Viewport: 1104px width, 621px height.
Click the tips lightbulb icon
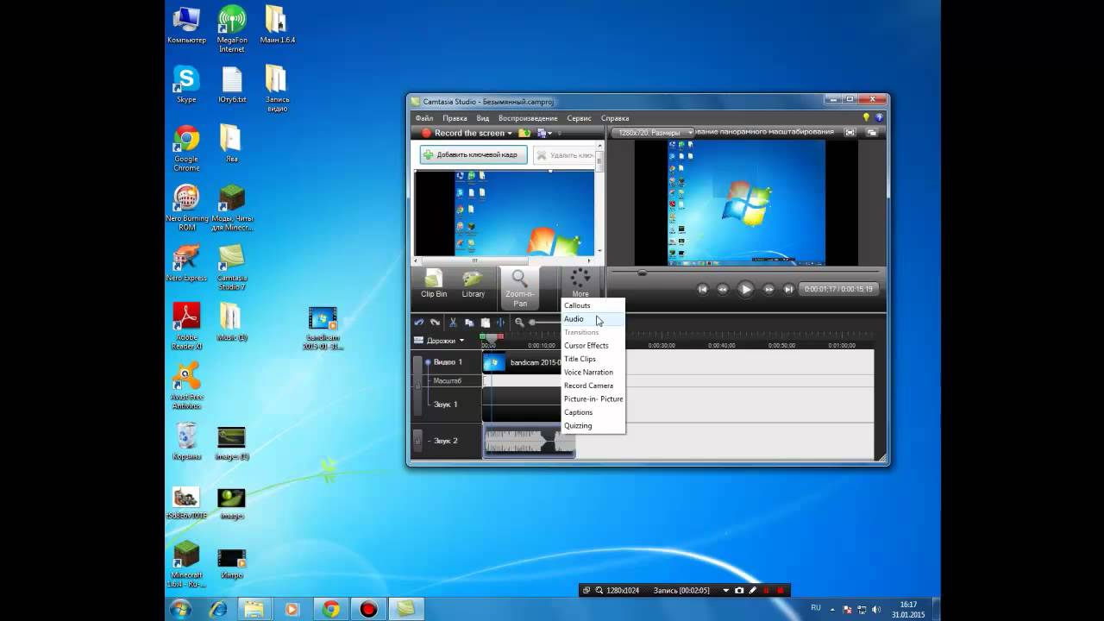pos(867,117)
